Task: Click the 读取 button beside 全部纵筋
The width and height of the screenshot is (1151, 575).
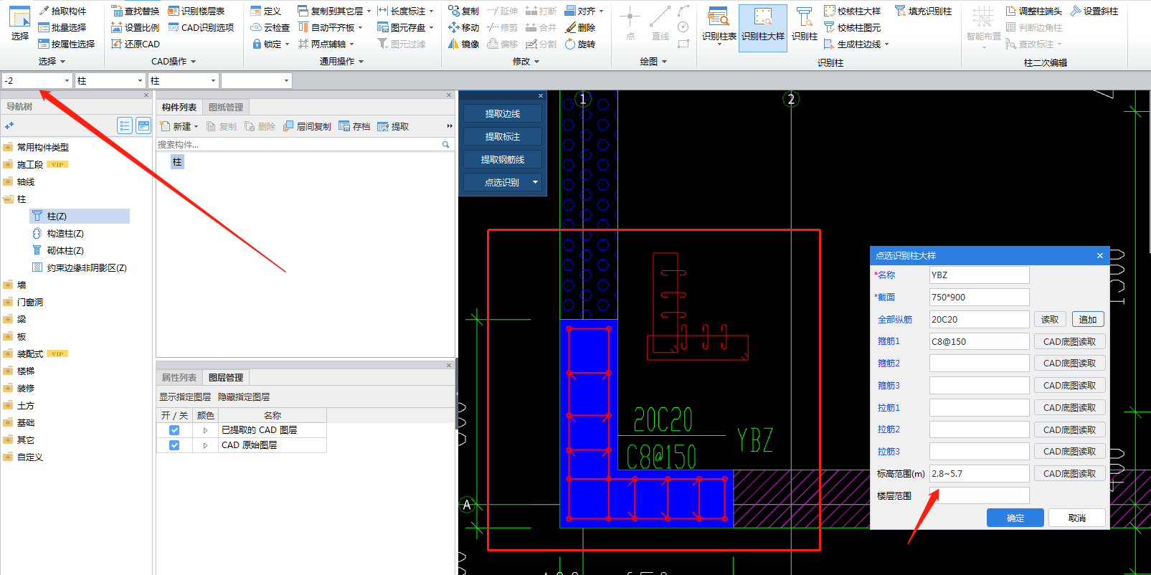Action: point(1050,320)
